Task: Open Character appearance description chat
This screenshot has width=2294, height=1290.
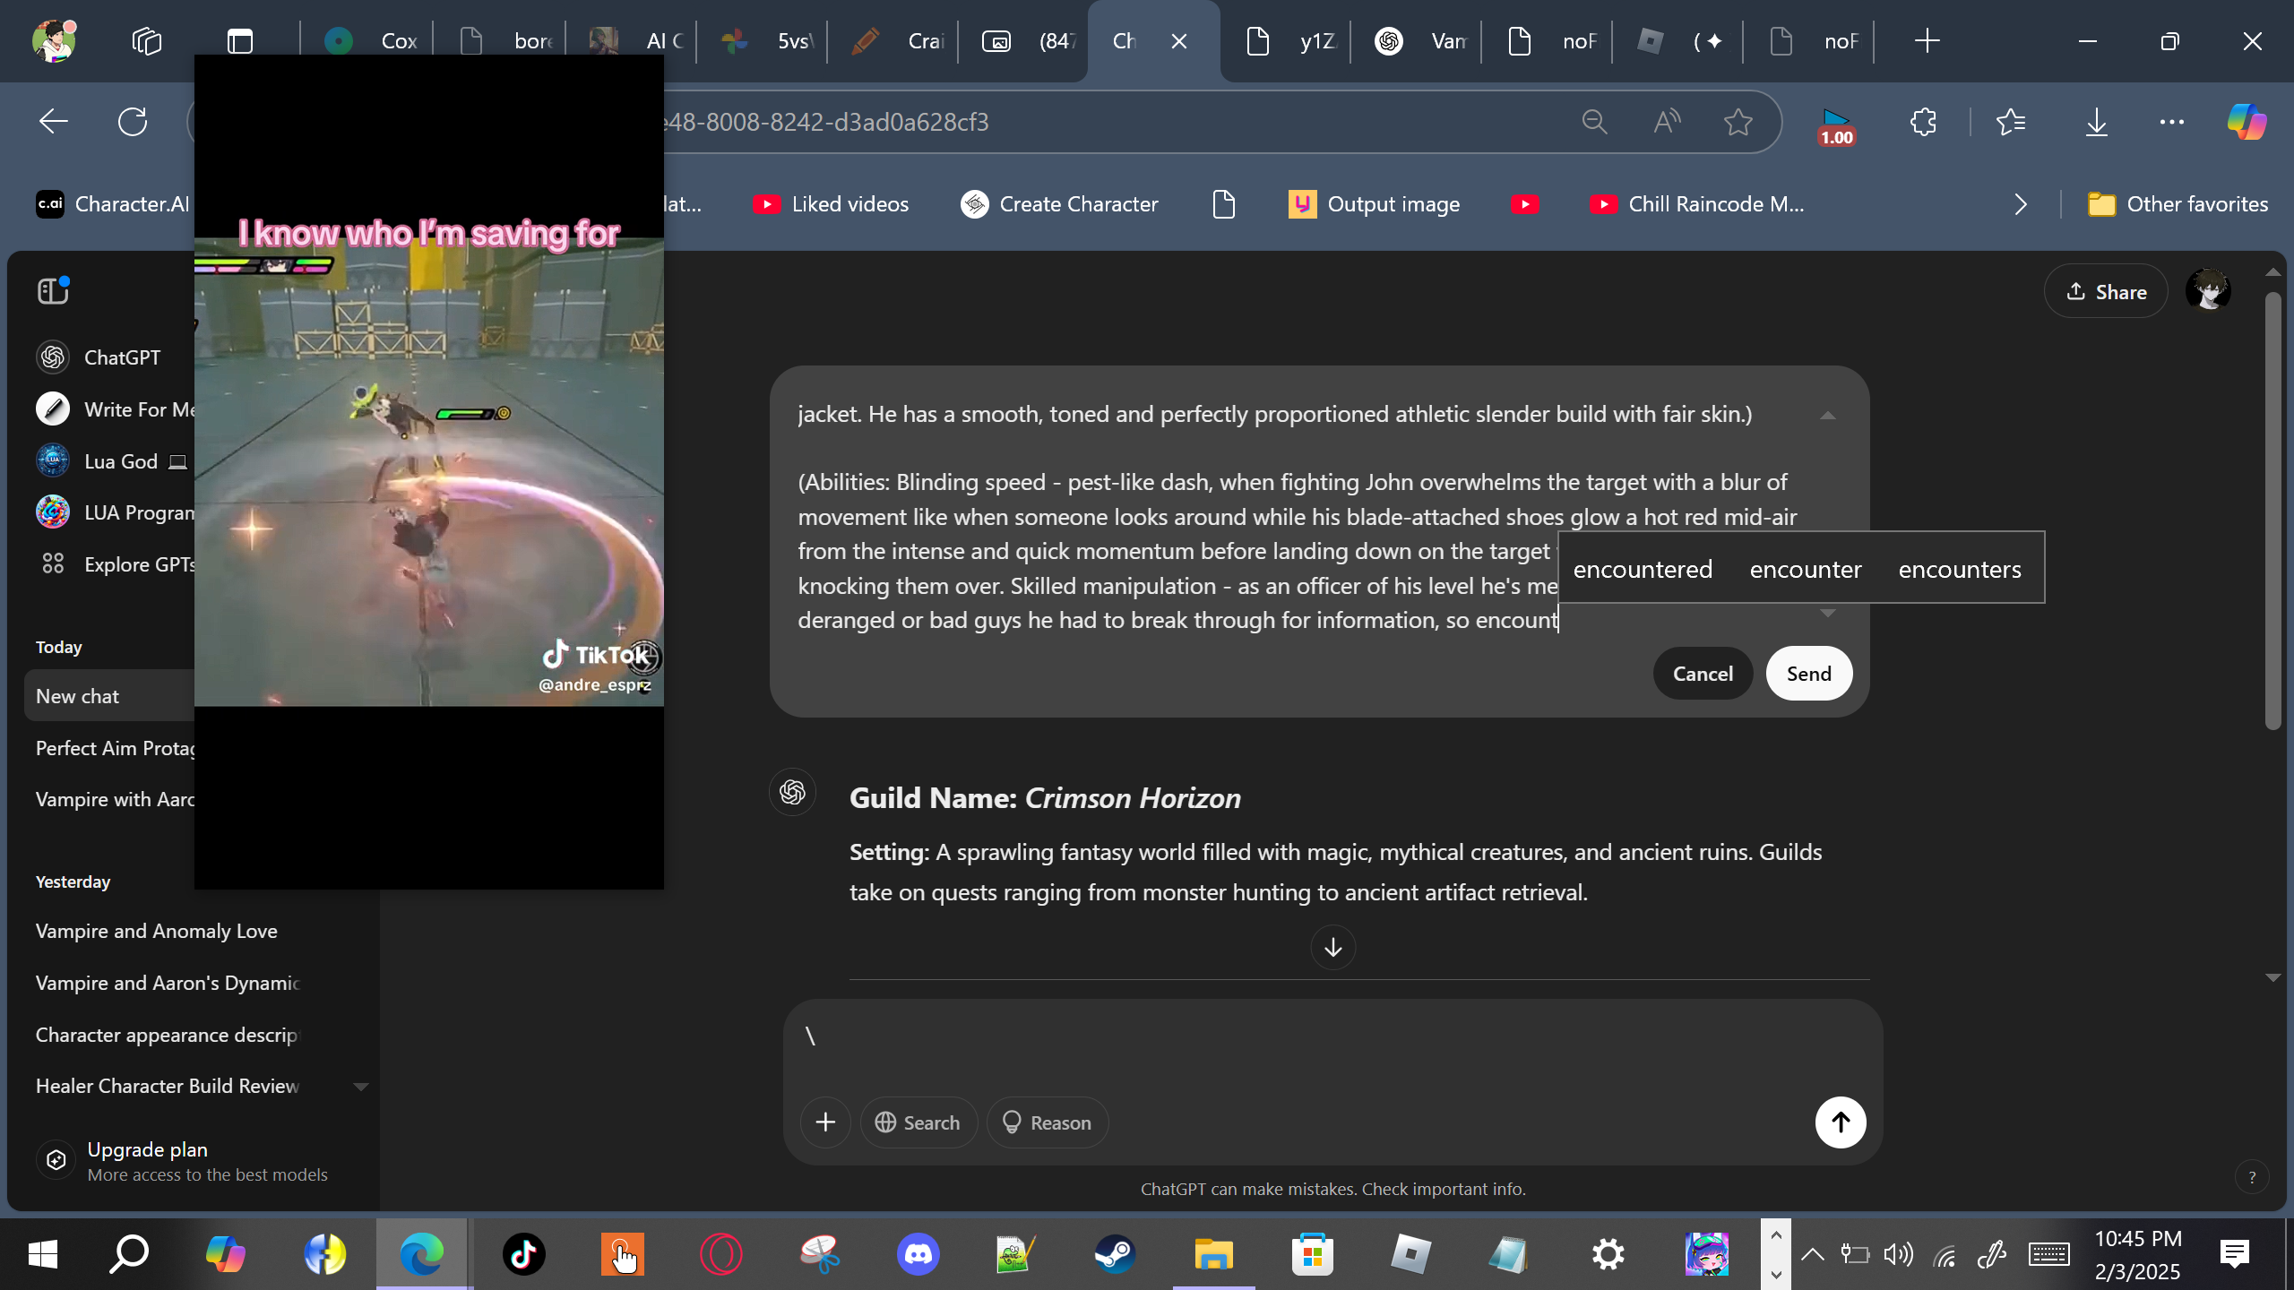Action: tap(167, 1035)
